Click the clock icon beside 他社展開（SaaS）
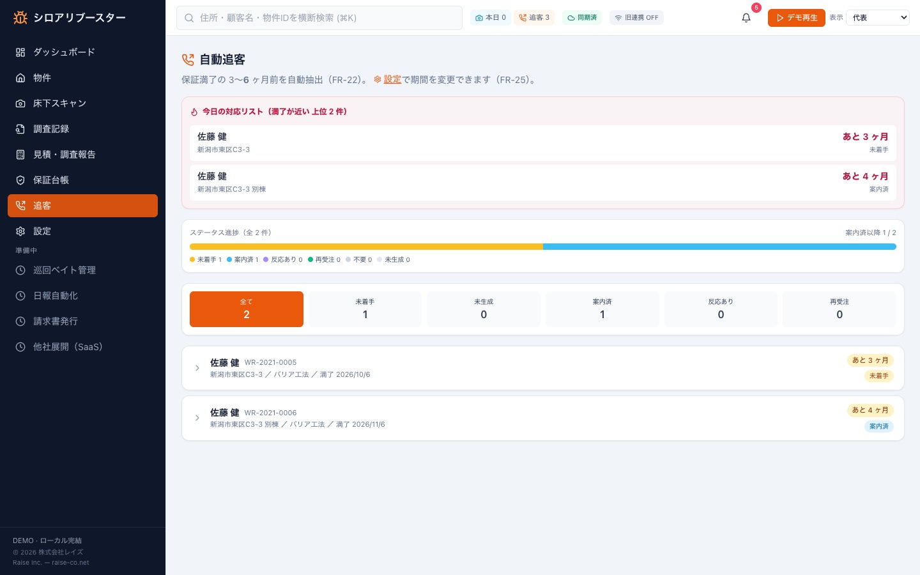Viewport: 920px width, 575px height. pos(20,347)
